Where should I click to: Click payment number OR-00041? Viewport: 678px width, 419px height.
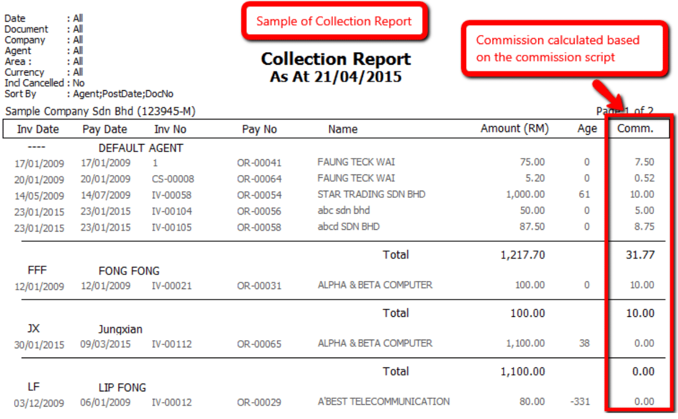(x=259, y=162)
